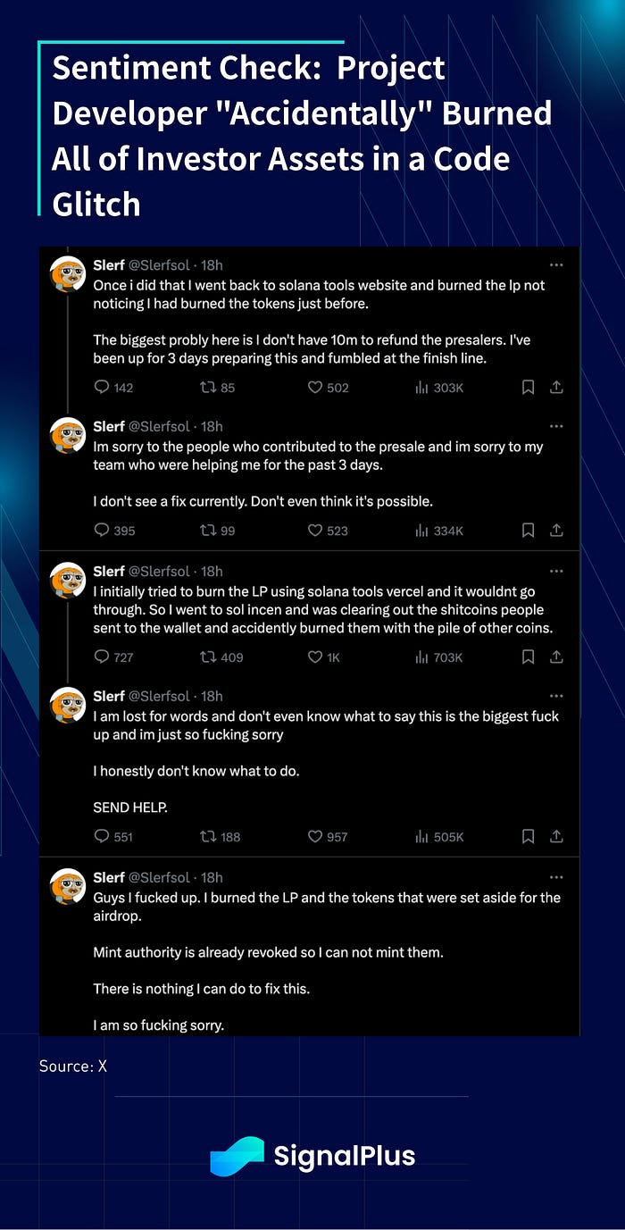The width and height of the screenshot is (625, 1230).
Task: Like the 'SEND HELP' tweet
Action: pyautogui.click(x=314, y=837)
